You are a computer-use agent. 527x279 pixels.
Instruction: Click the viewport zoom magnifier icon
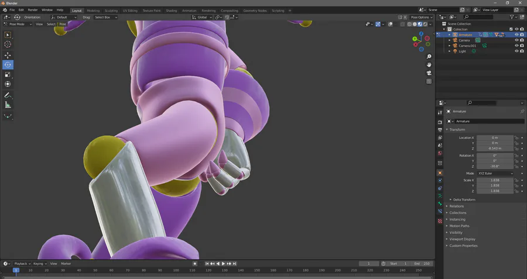pyautogui.click(x=429, y=57)
